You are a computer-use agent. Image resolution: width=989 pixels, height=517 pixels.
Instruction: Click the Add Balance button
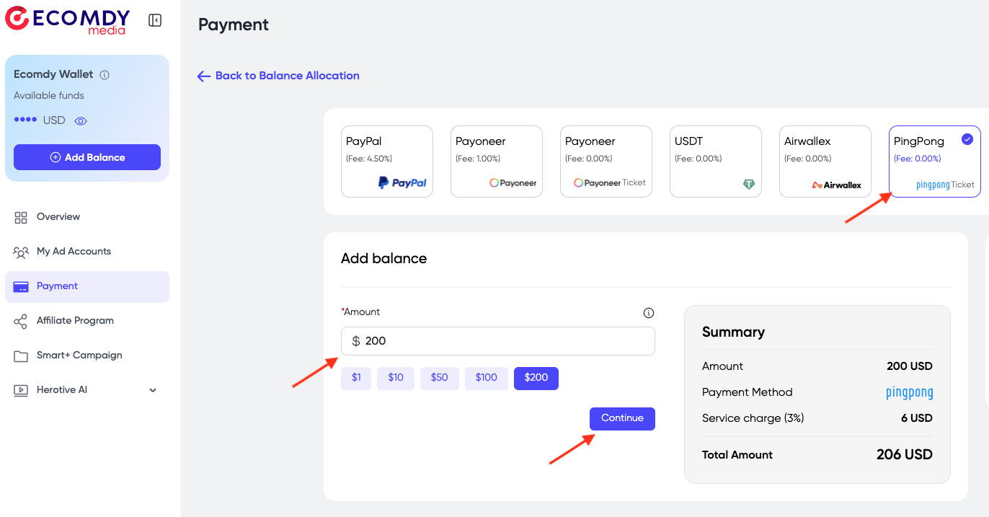[x=87, y=157]
